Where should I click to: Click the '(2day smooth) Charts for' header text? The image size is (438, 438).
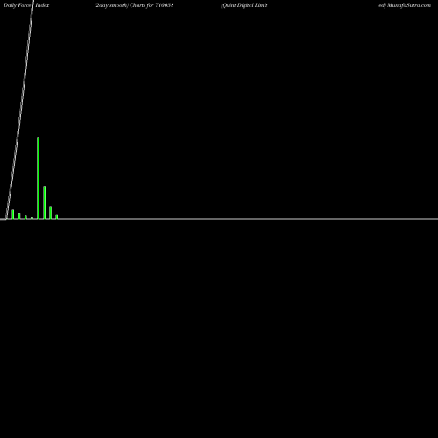124,5
